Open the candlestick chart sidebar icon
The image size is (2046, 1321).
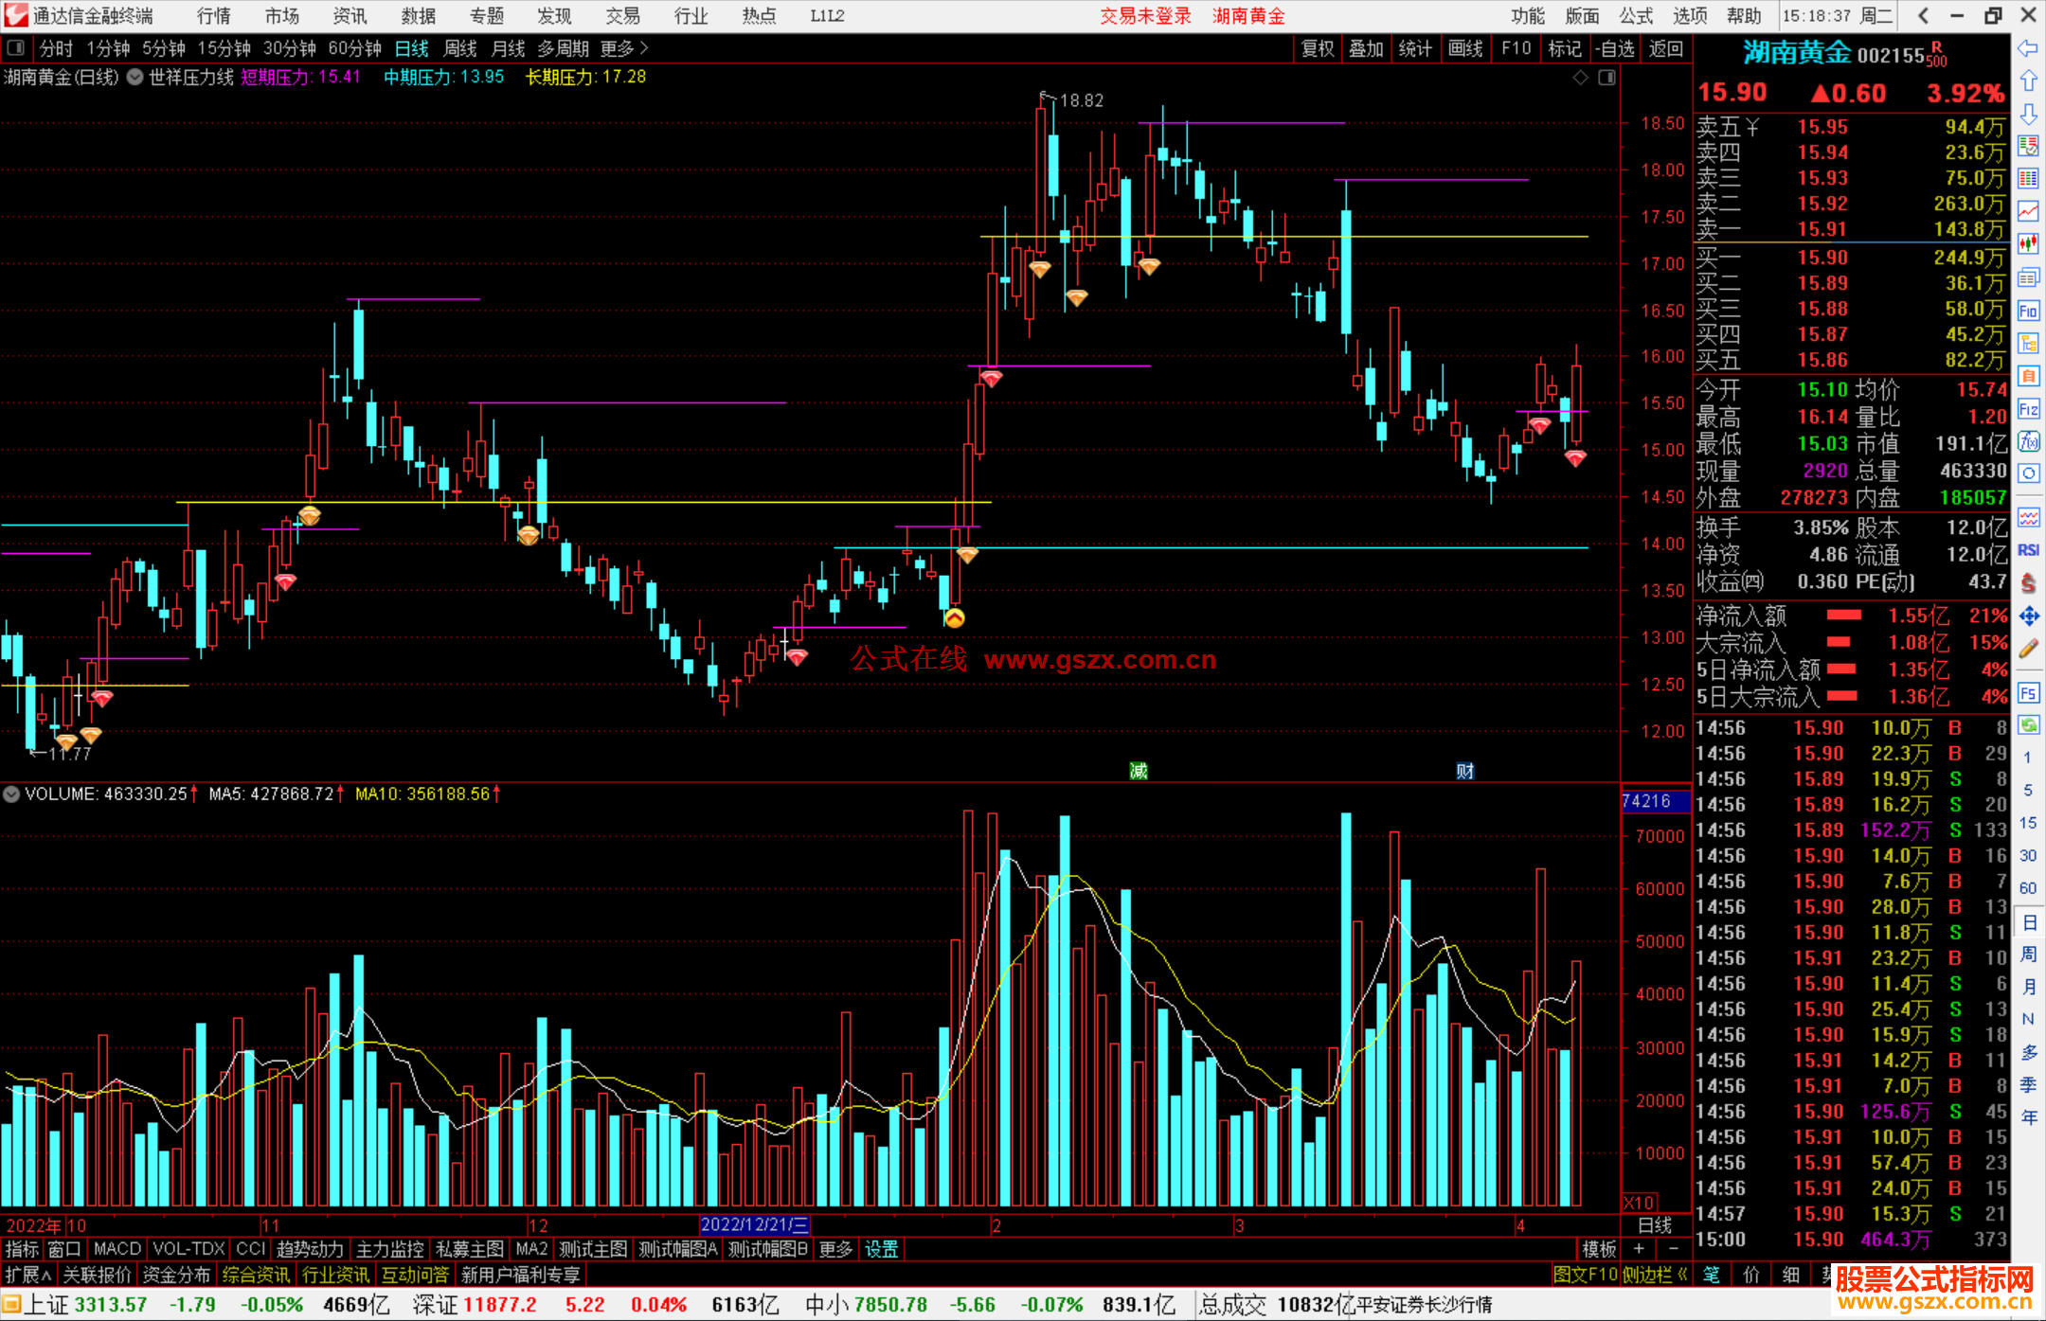point(2028,243)
